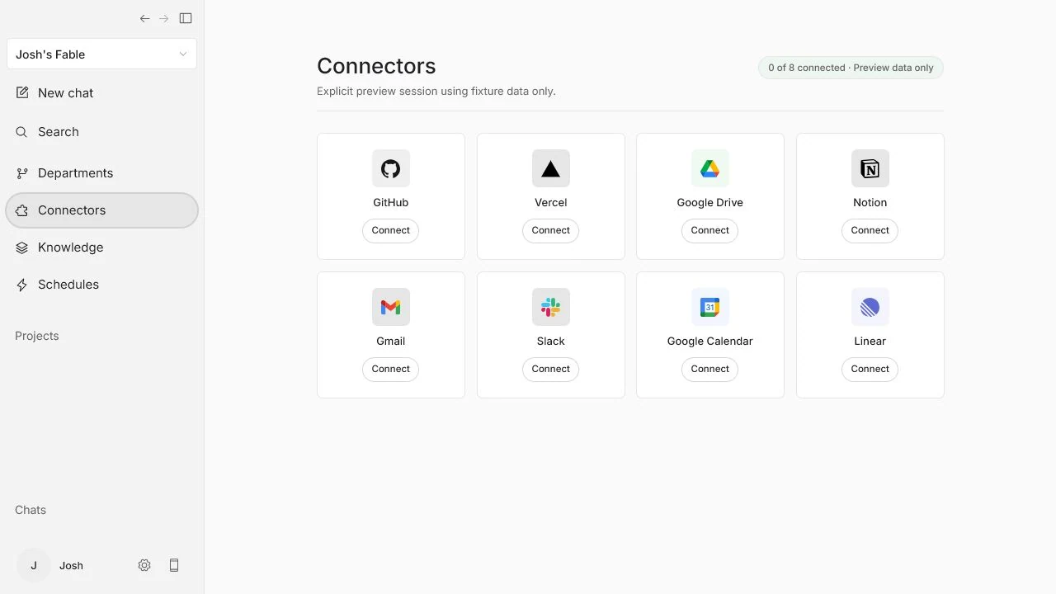Connect the GitHub connector
Viewport: 1056px width, 594px height.
click(x=391, y=230)
